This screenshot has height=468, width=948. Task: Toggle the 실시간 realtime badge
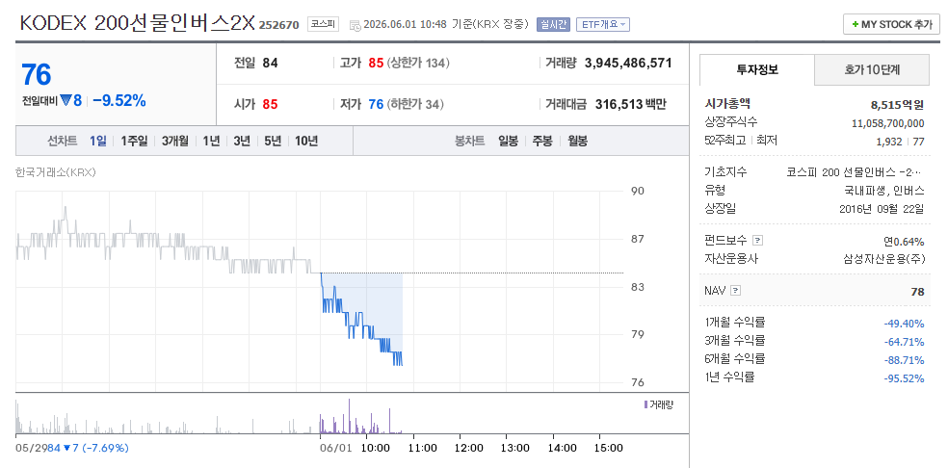point(553,24)
